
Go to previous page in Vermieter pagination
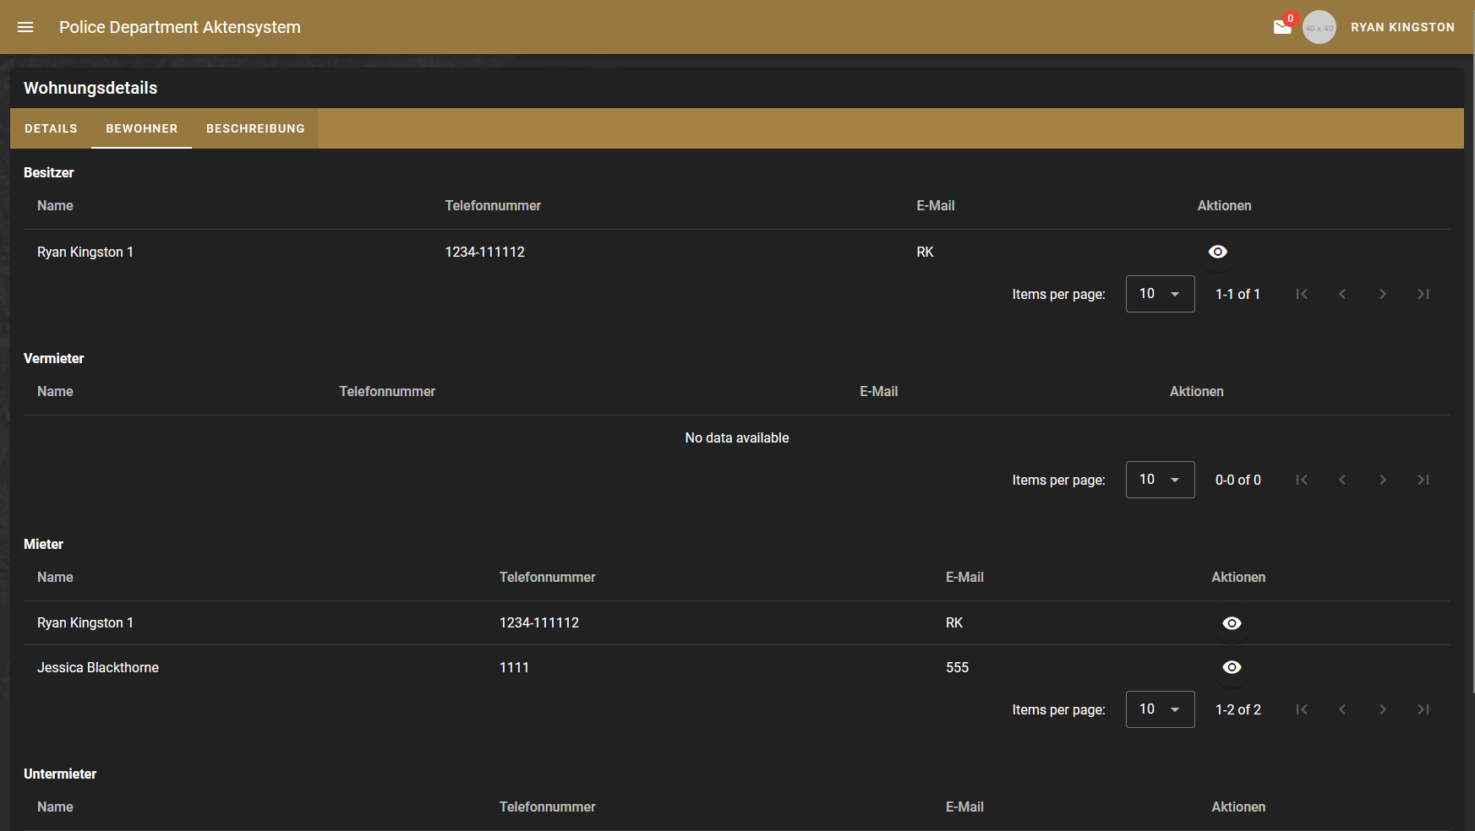(1342, 480)
